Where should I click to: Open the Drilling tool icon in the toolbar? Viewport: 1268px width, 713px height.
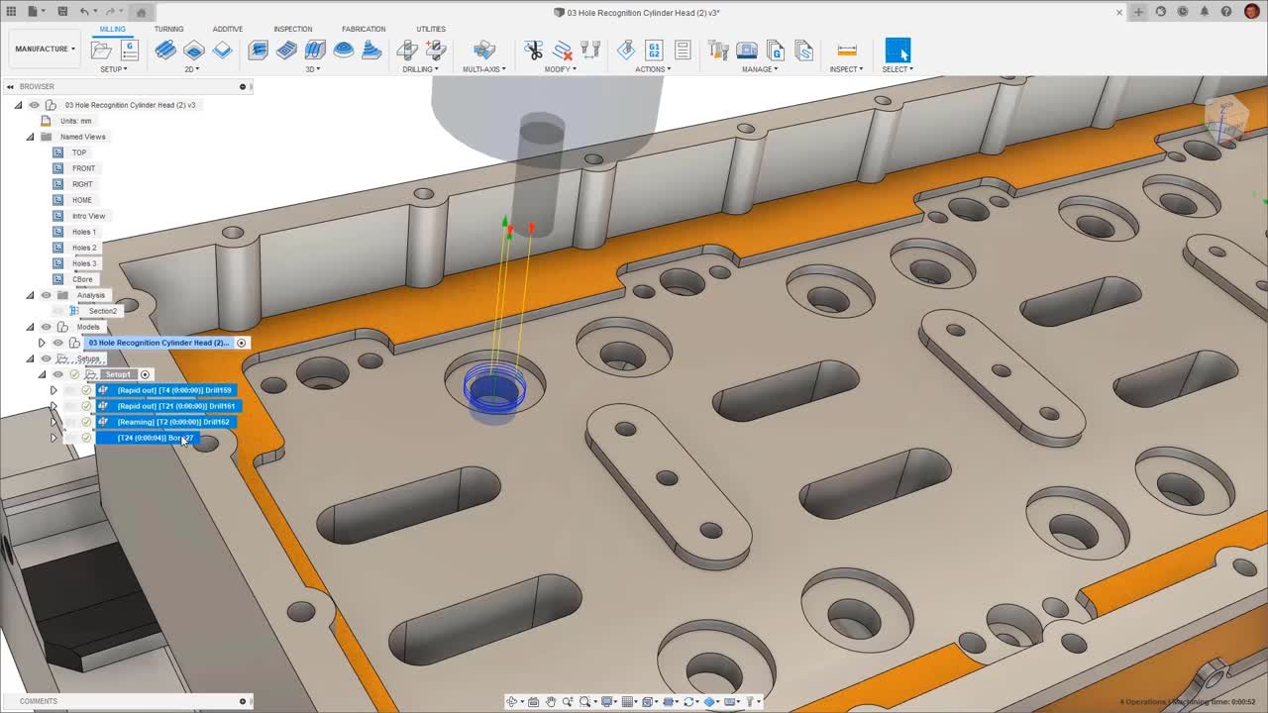click(408, 51)
